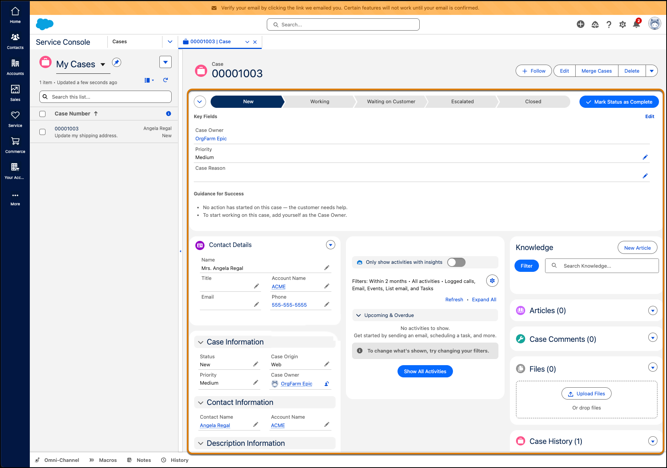667x468 pixels.
Task: Click Mark Status as Complete
Action: [x=619, y=102]
